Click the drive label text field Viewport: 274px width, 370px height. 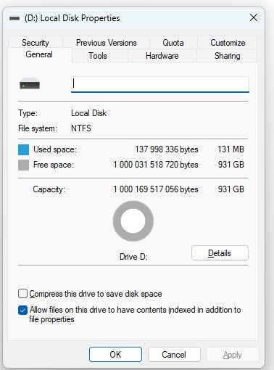160,84
